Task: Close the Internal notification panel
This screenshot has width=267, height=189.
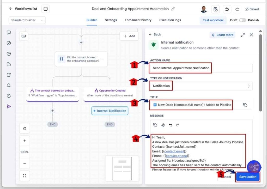Action: 251,35
